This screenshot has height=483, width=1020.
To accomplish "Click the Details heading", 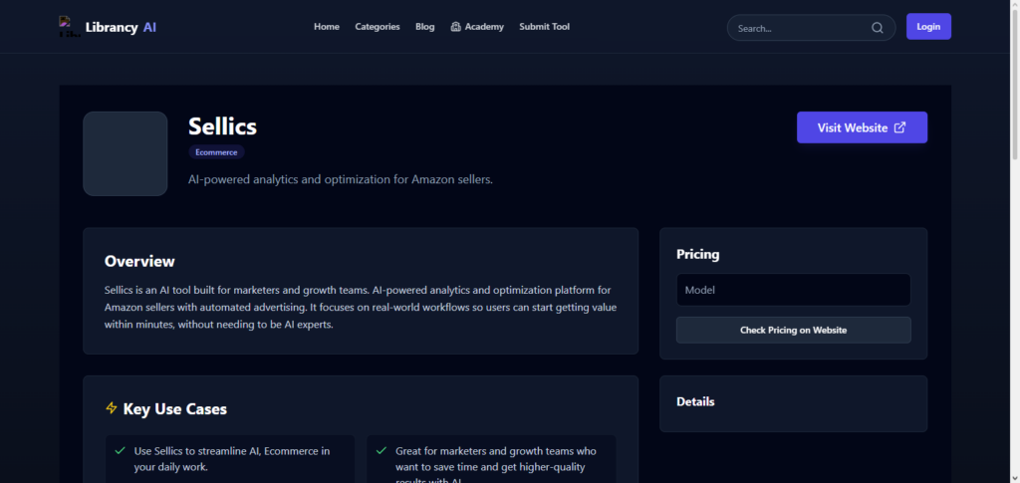I will click(695, 401).
